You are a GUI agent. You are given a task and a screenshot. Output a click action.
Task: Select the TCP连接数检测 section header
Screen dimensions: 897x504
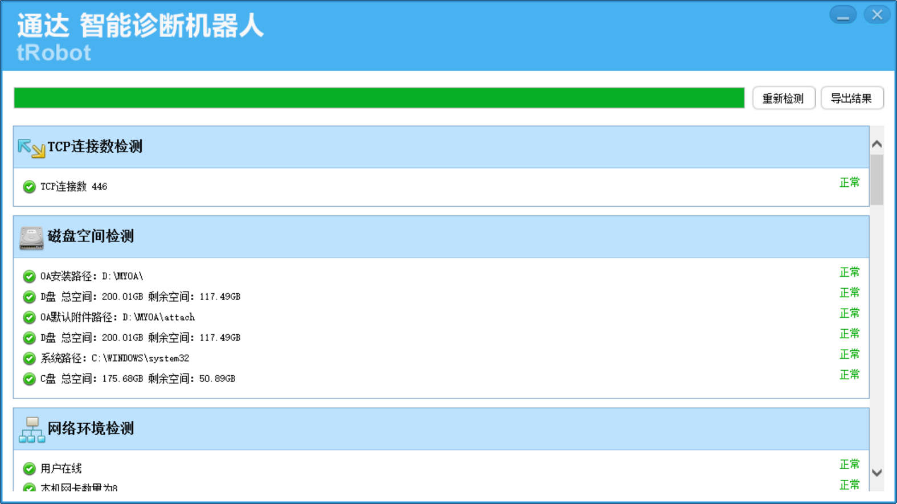(95, 147)
